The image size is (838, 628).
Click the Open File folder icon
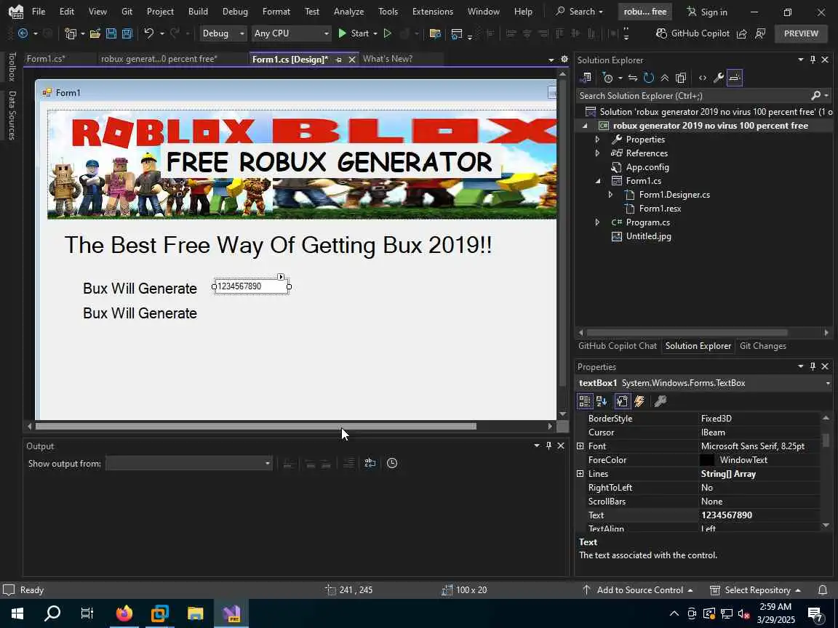pos(95,33)
